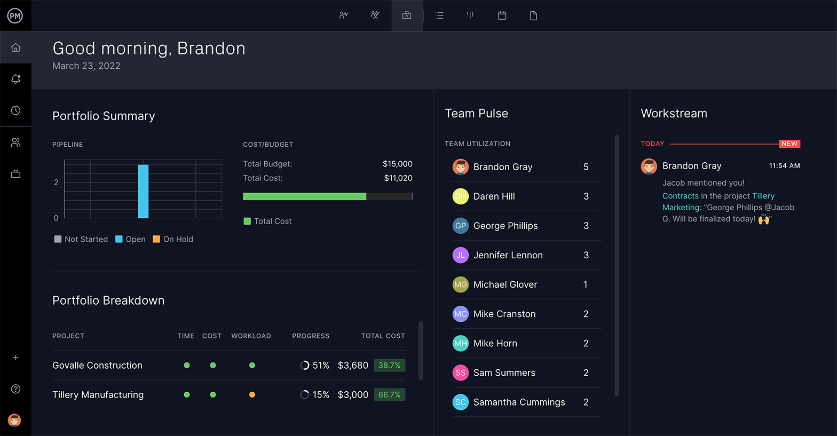Switch to the board view icon
The image size is (837, 436).
(470, 15)
